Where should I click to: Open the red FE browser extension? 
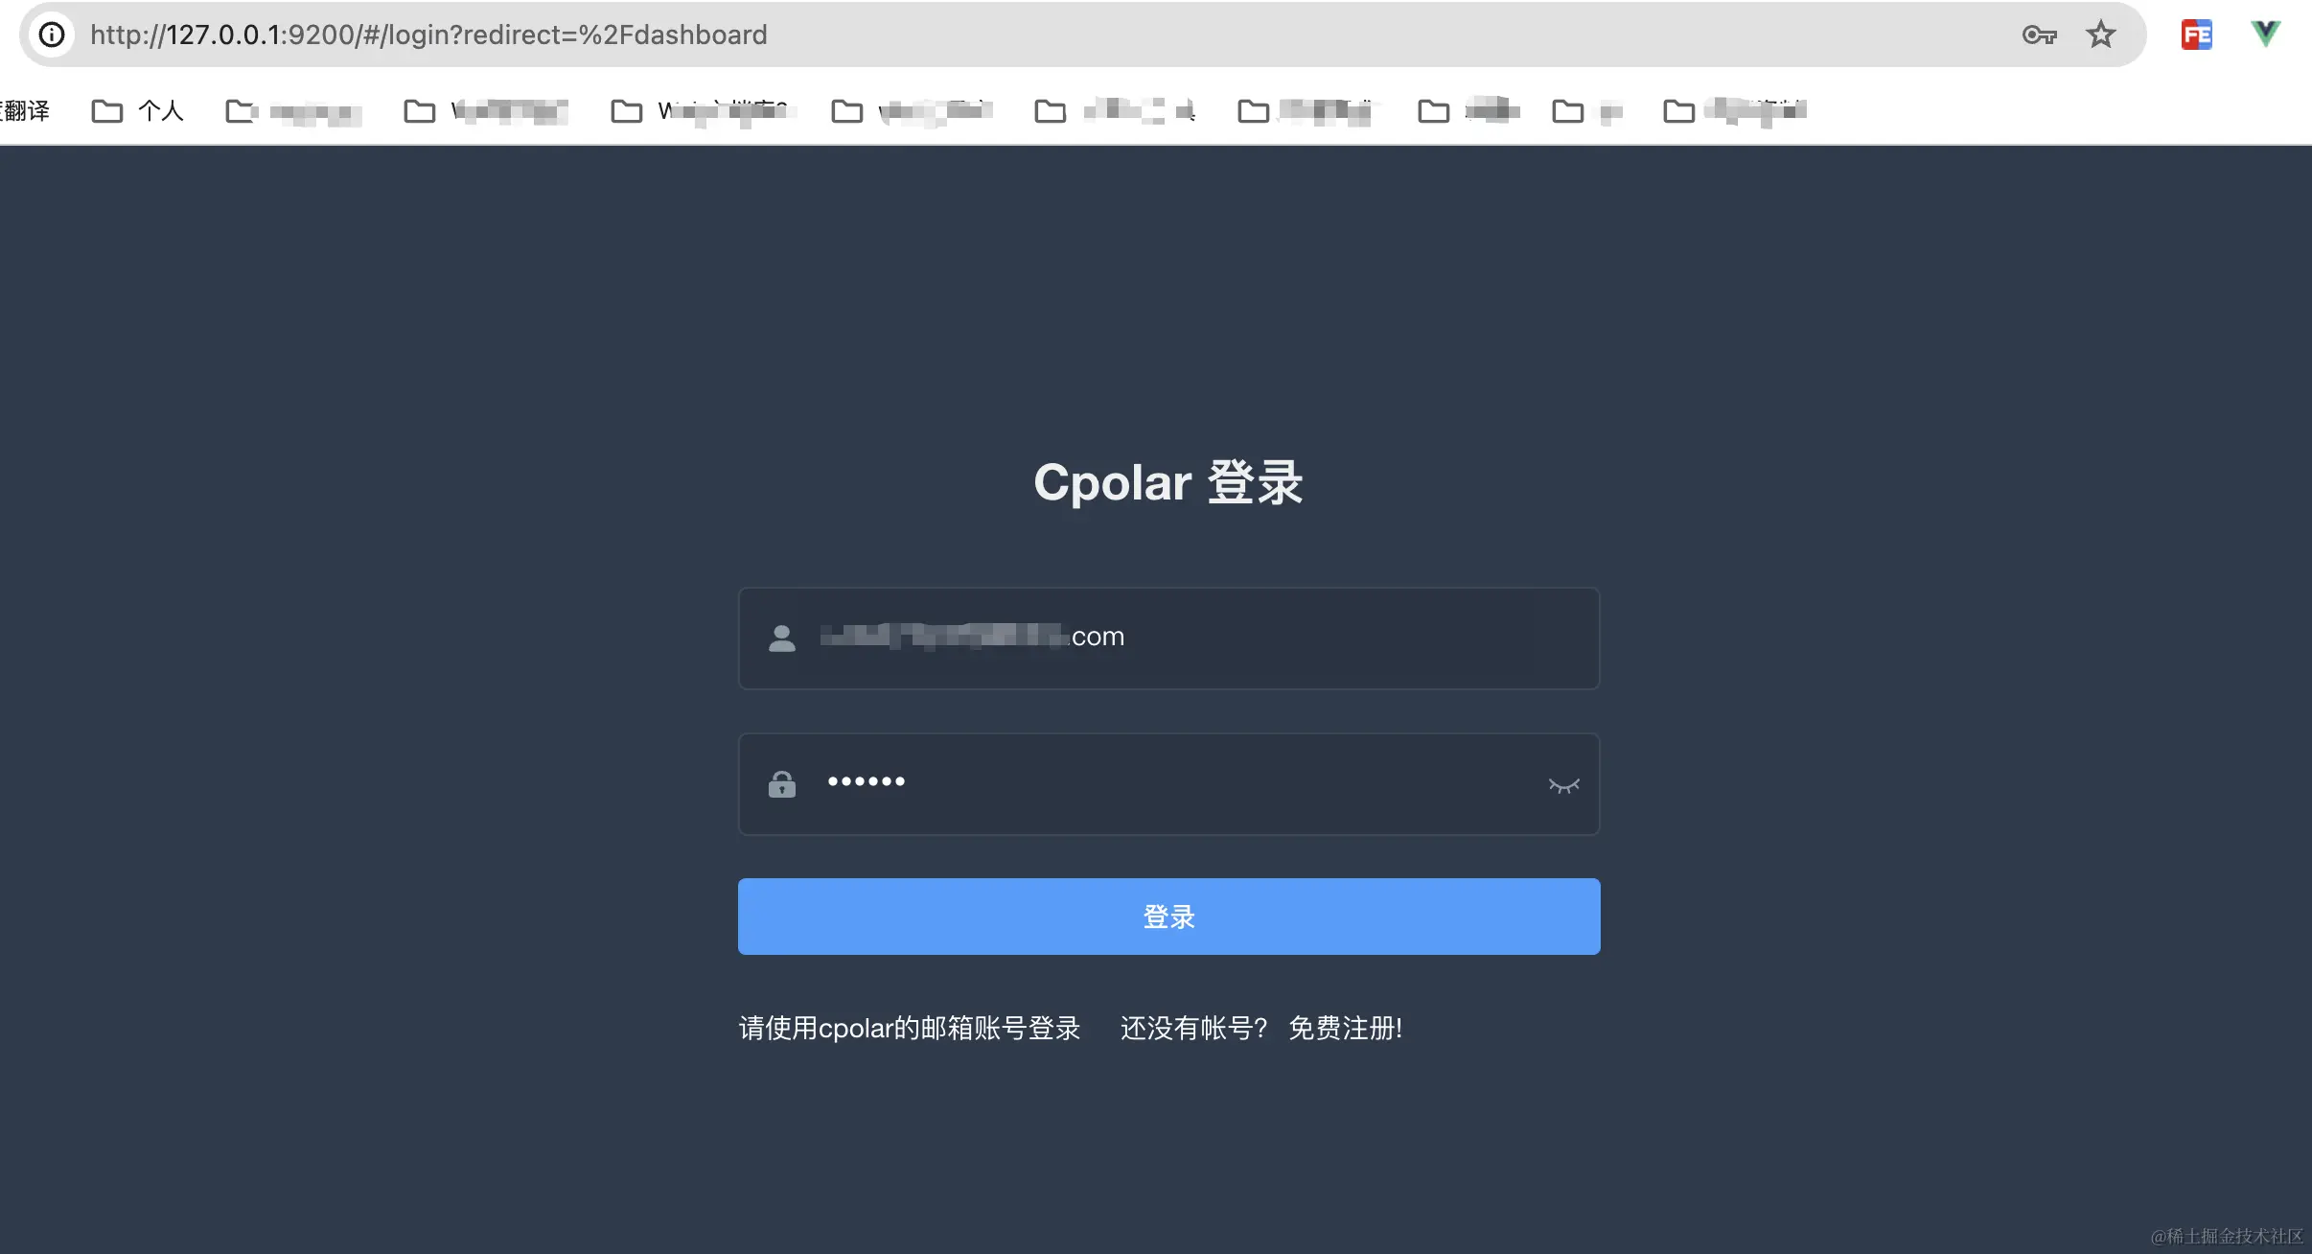[x=2196, y=35]
